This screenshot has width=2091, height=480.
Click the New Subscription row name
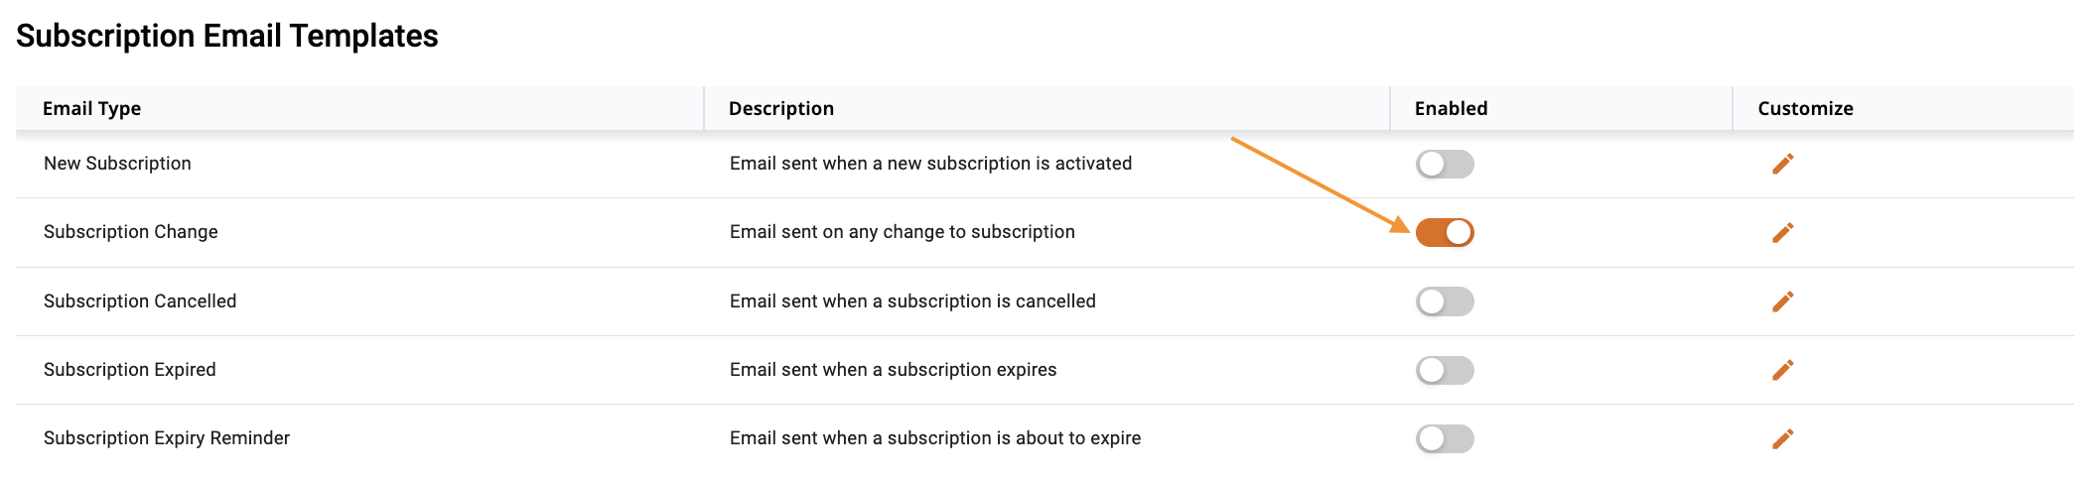click(x=117, y=164)
